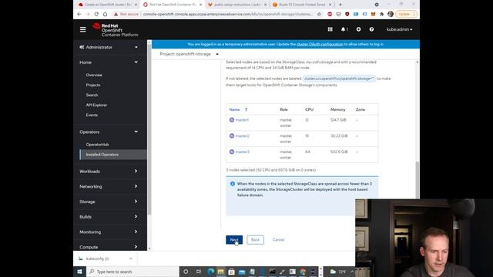Expand the Builds navigation section
The height and width of the screenshot is (277, 493).
coord(109,217)
